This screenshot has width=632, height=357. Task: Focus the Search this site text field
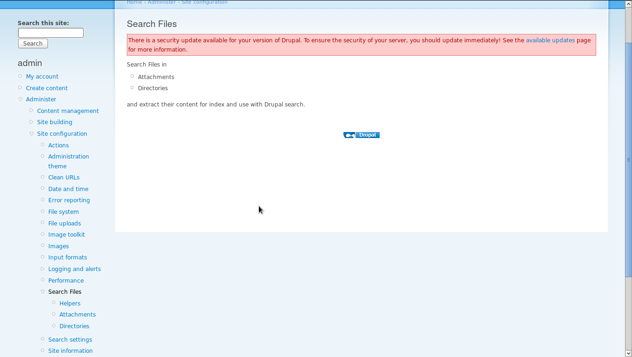pyautogui.click(x=51, y=33)
